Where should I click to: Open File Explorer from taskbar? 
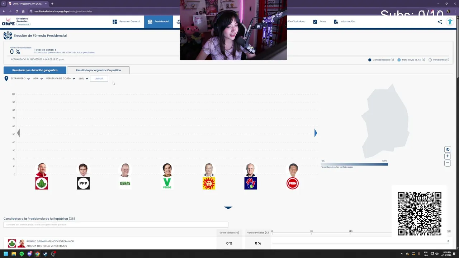point(14,254)
